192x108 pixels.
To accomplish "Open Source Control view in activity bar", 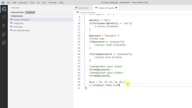I will coord(4,26).
